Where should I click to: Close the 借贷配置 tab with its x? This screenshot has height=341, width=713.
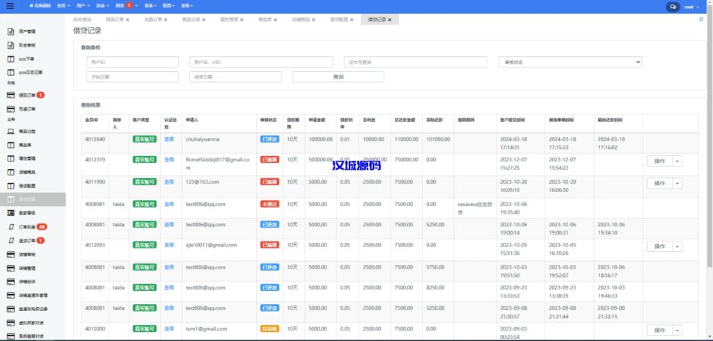(352, 19)
